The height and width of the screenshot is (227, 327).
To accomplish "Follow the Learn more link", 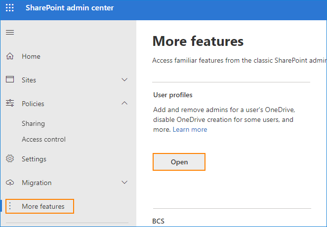I will click(190, 129).
